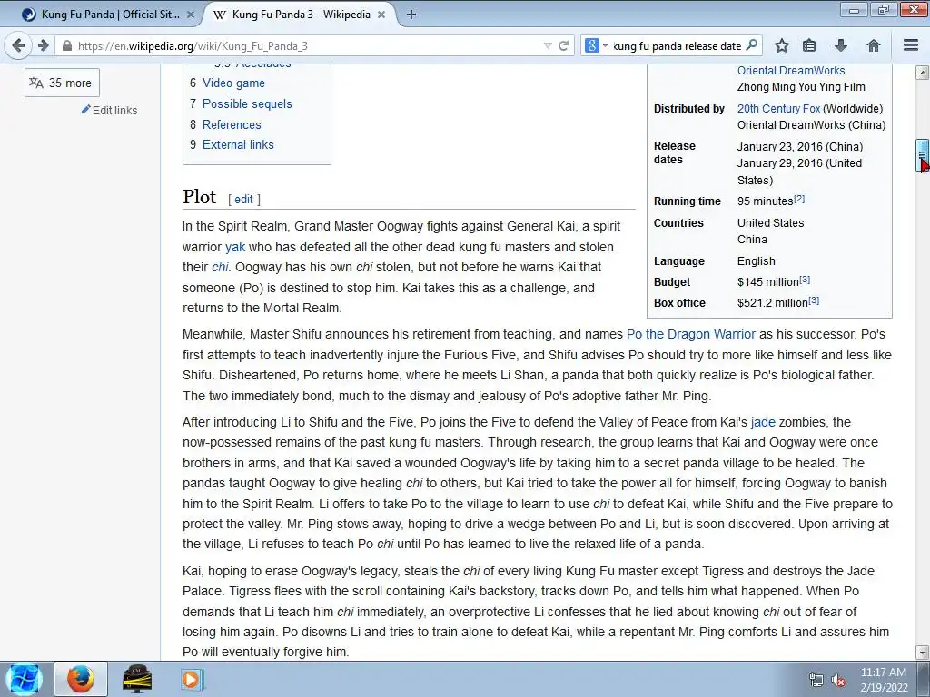Go back using the browser back arrow
The width and height of the screenshot is (930, 697).
(x=18, y=45)
